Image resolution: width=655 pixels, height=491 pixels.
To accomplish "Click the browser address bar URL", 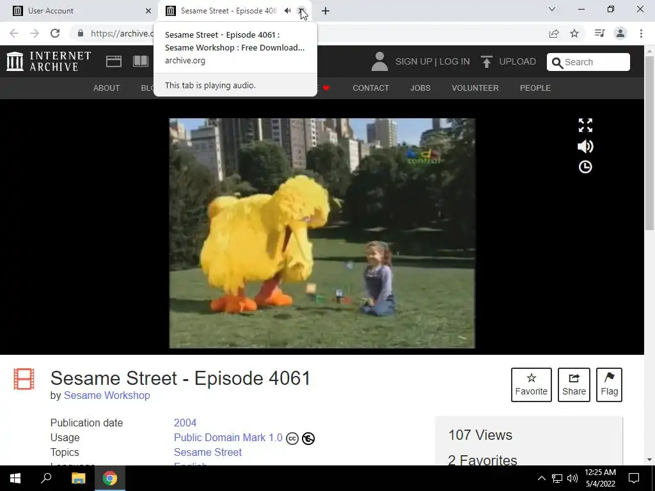I will click(122, 33).
